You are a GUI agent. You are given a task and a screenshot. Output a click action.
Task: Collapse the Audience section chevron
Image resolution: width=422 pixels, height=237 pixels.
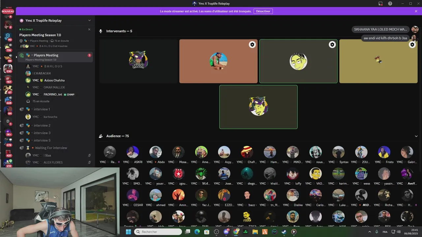click(416, 136)
